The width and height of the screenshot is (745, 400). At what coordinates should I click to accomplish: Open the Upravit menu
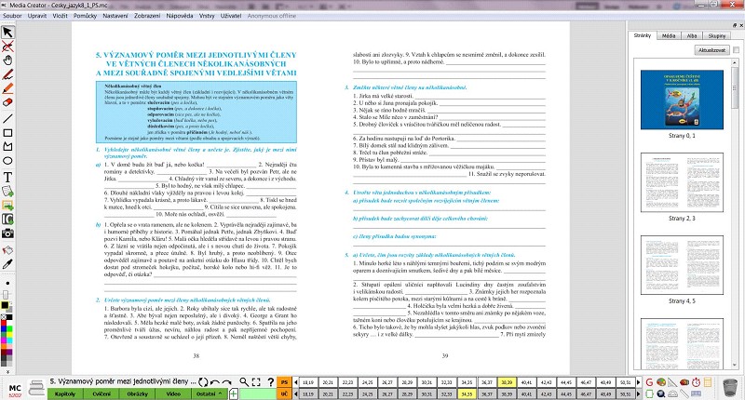pos(37,16)
